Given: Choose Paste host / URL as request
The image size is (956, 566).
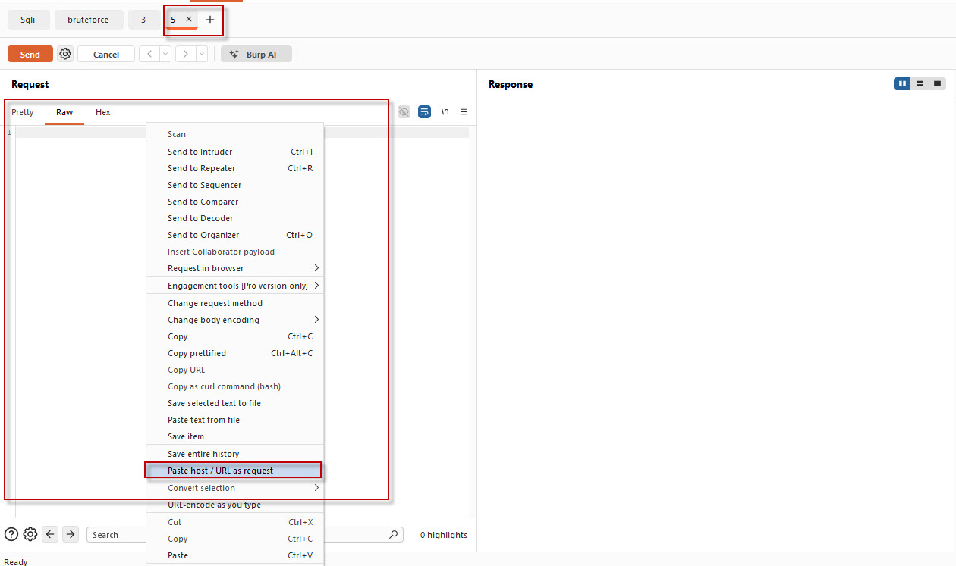Looking at the screenshot, I should tap(234, 471).
